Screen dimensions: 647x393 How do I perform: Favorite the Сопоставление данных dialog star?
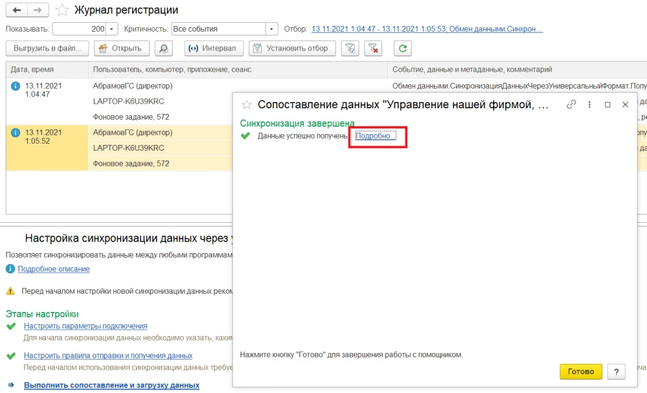(247, 105)
